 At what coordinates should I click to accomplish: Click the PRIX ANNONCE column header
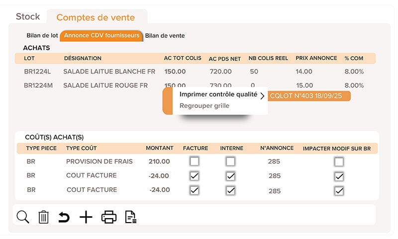click(x=316, y=58)
